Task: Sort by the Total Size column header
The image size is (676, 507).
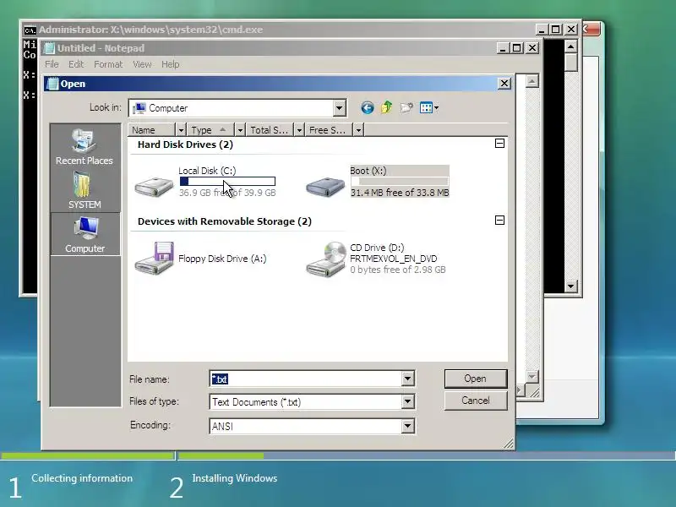Action: pyautogui.click(x=270, y=130)
